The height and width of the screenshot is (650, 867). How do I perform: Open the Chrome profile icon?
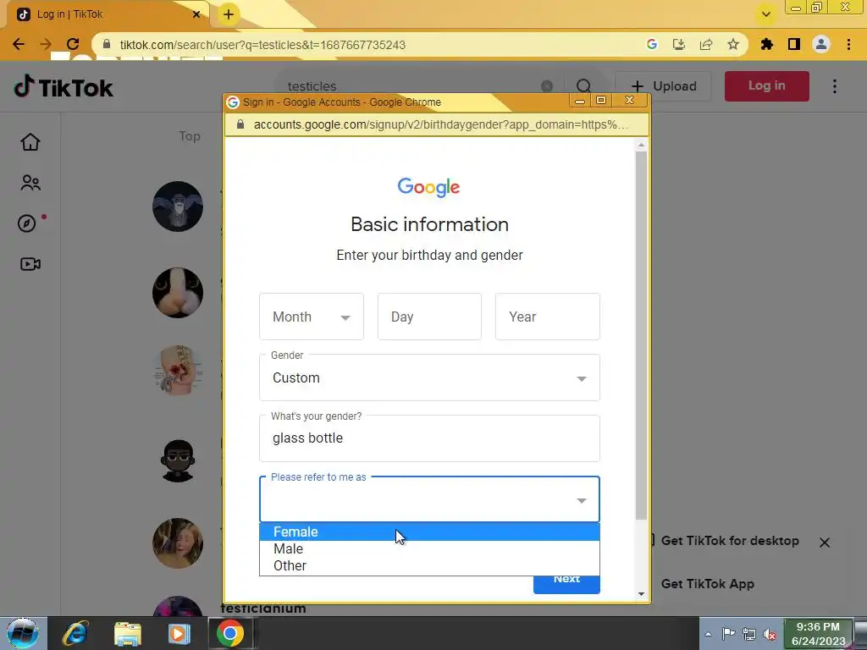tap(821, 44)
